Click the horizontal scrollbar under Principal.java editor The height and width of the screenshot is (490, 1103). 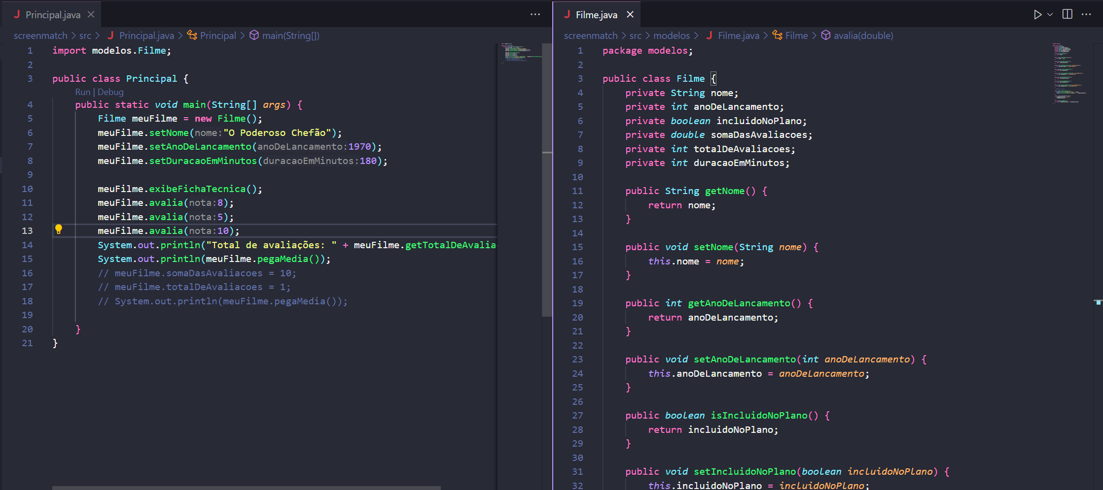coord(246,488)
